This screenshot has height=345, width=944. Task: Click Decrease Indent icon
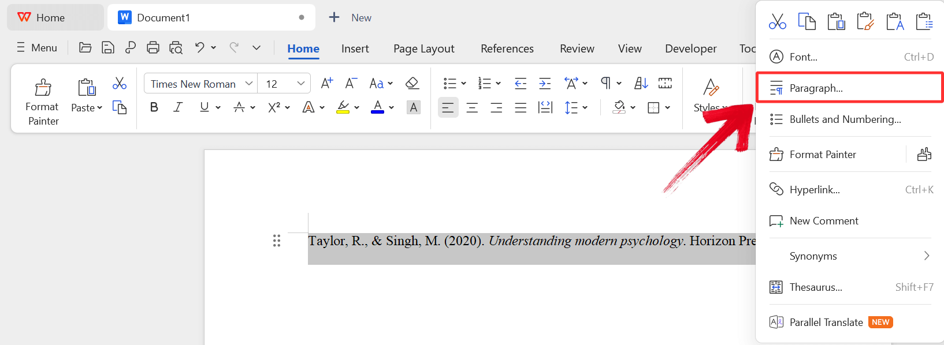(x=521, y=84)
